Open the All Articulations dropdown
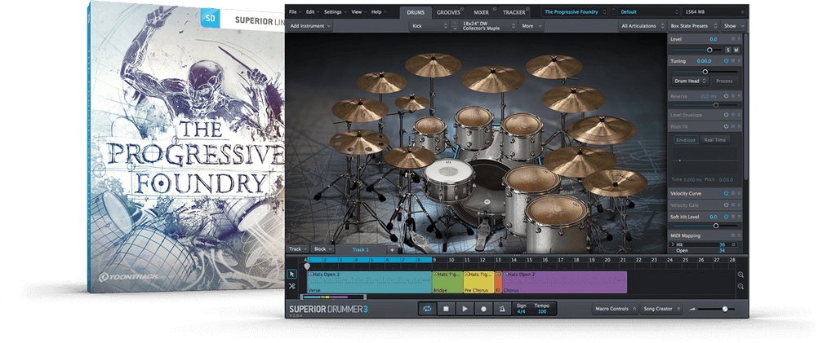Viewport: 836px width, 343px height. click(x=642, y=25)
